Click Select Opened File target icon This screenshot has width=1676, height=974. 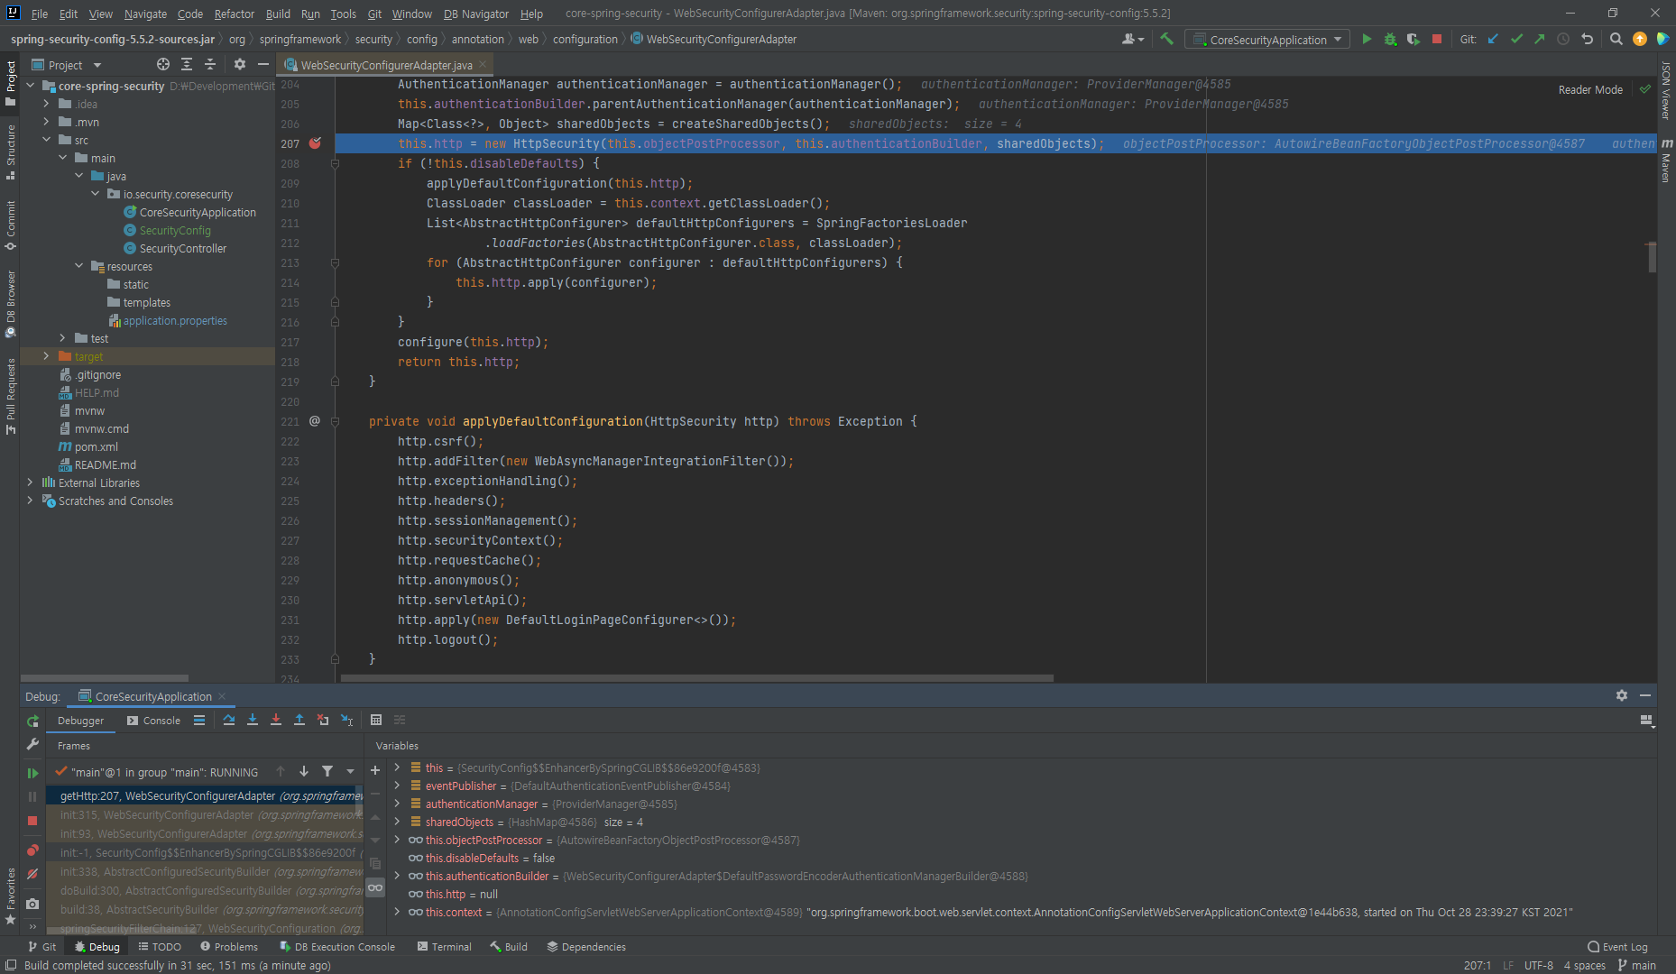pos(163,64)
